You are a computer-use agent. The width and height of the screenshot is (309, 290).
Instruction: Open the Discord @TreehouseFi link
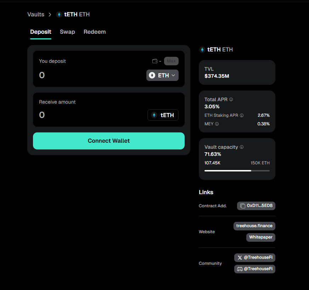[255, 269]
